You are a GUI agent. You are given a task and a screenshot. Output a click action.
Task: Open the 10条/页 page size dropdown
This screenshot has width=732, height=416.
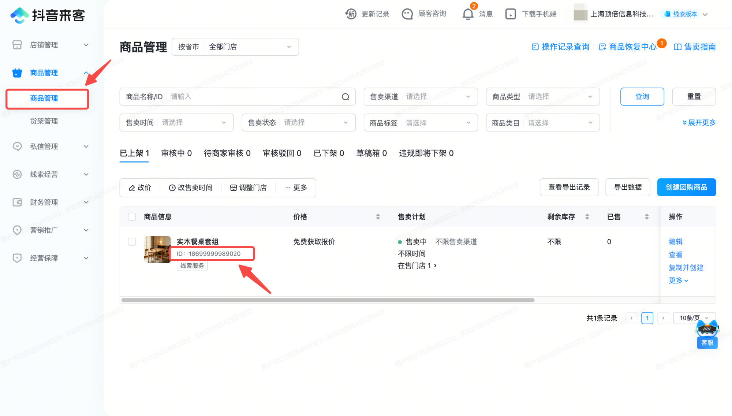[x=694, y=318]
